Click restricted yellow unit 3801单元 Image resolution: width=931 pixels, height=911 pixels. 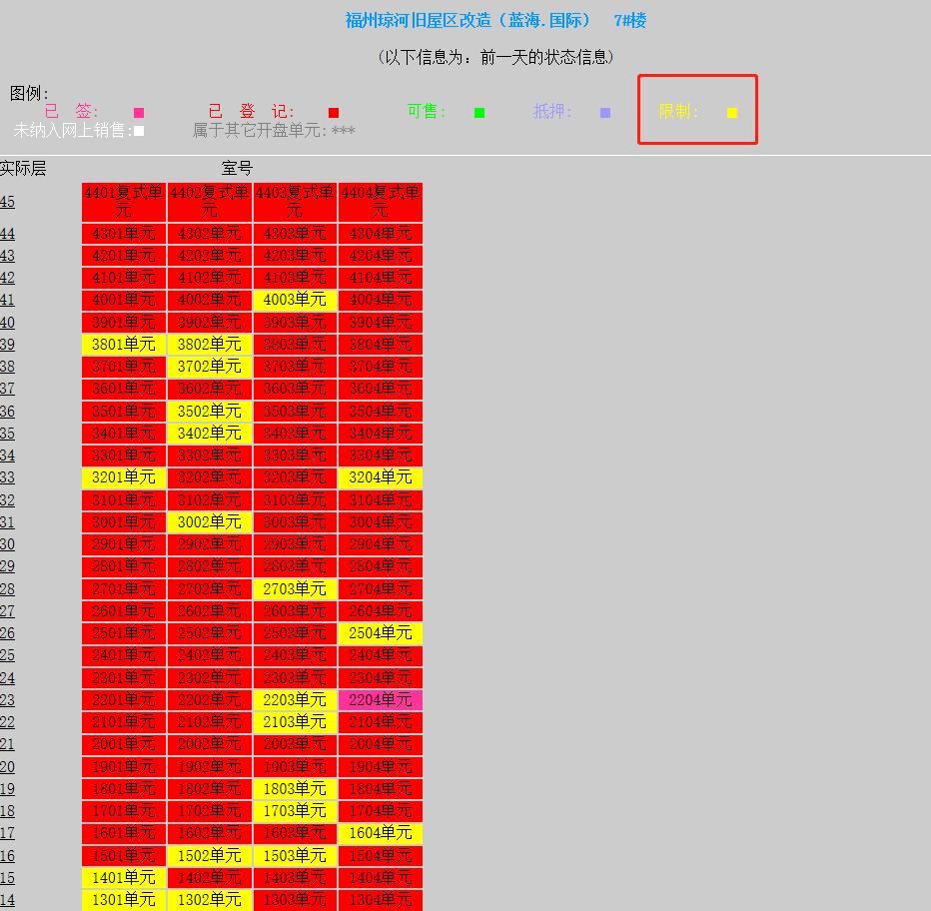click(x=123, y=344)
